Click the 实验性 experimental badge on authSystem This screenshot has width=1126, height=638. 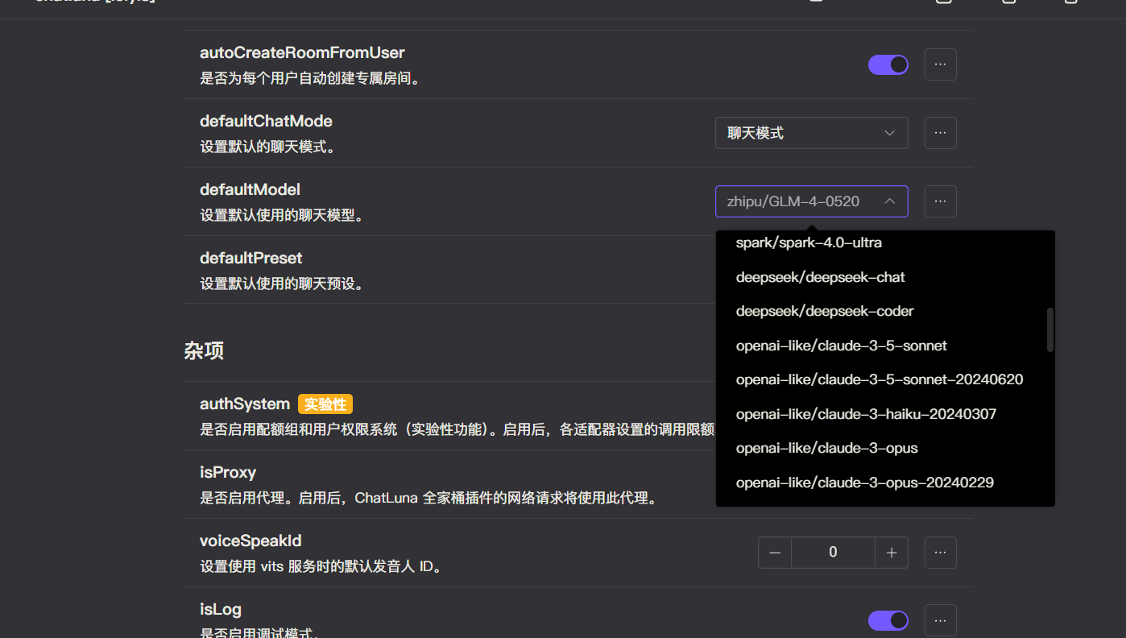pyautogui.click(x=325, y=404)
